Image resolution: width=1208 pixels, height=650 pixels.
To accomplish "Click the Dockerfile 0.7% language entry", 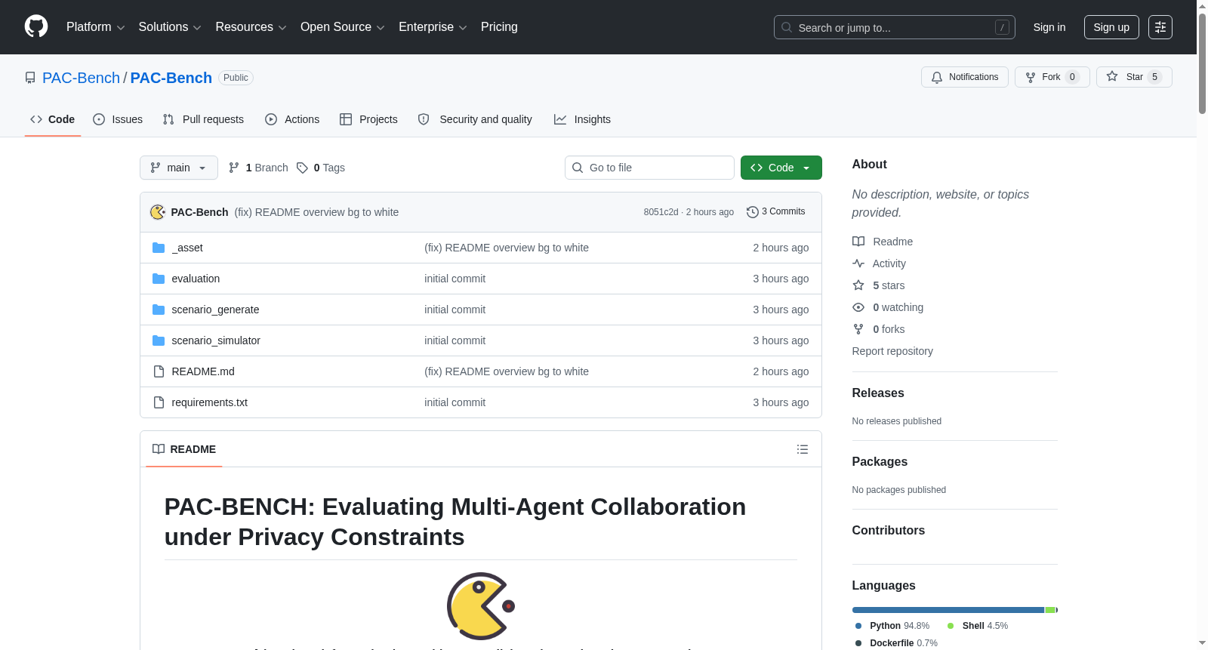I will 896,643.
